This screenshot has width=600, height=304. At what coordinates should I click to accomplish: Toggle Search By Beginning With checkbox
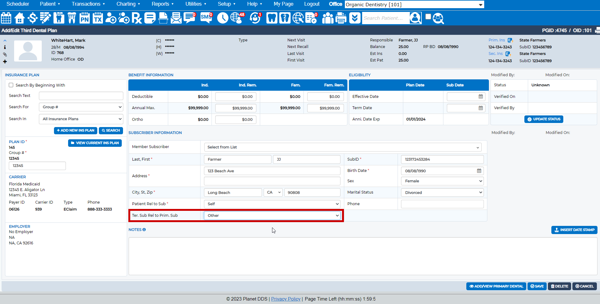click(x=11, y=85)
